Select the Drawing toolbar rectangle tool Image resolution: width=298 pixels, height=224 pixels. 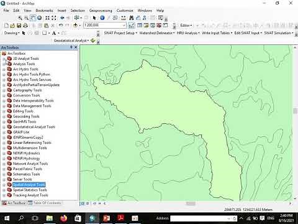pos(44,33)
